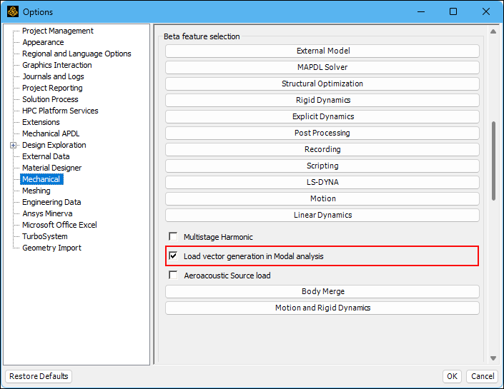
Task: Click the scroll down arrow of options panel
Action: tap(493, 358)
